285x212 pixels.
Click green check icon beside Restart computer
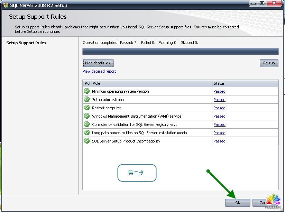coord(87,108)
